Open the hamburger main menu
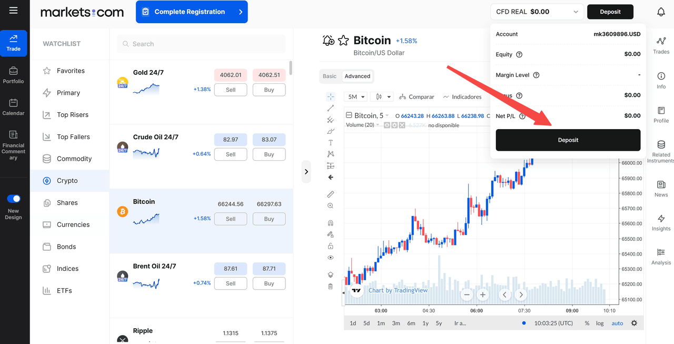 click(x=13, y=11)
